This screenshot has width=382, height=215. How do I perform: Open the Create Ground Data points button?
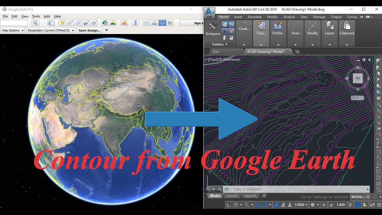coord(244,26)
